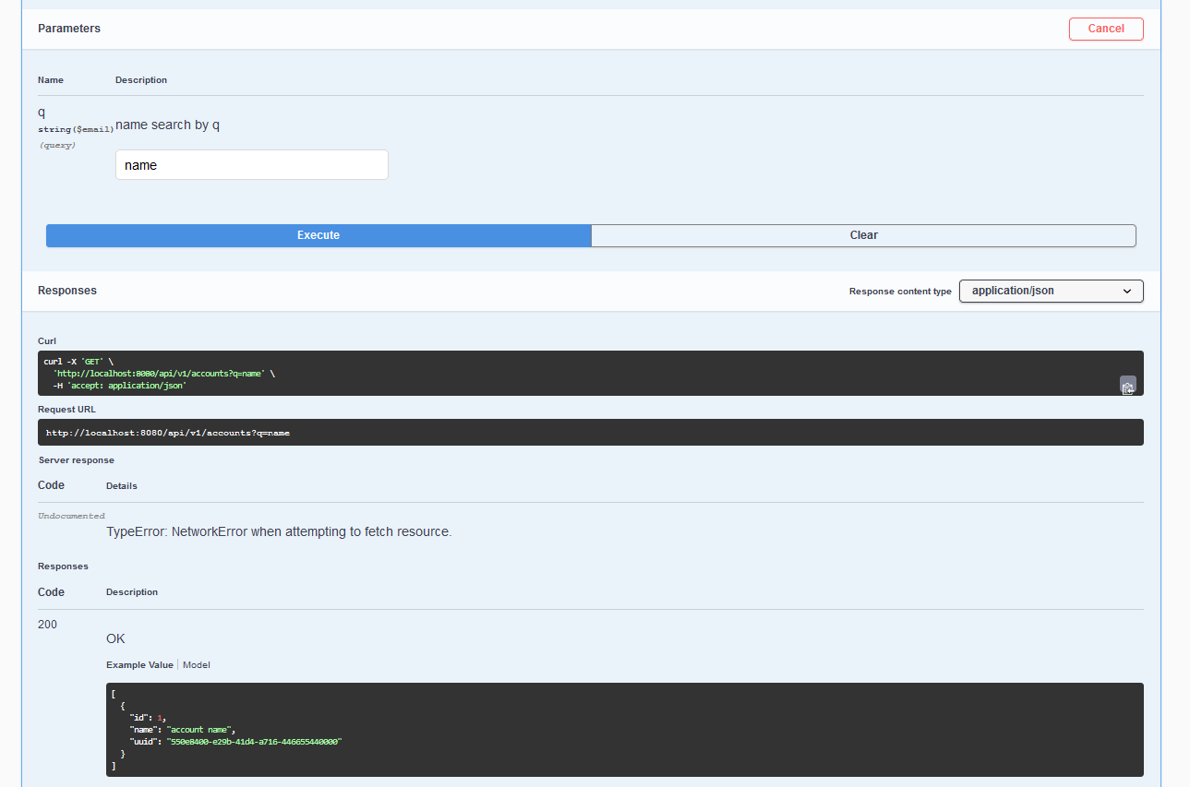Click the Curl section label
1190x787 pixels.
47,341
